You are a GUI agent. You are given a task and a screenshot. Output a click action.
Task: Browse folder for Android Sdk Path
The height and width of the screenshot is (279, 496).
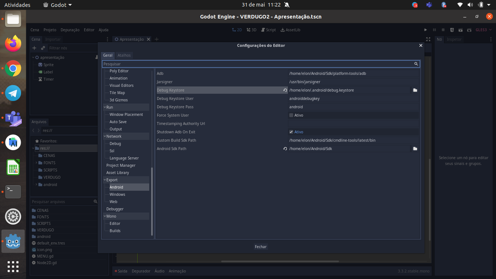415,149
